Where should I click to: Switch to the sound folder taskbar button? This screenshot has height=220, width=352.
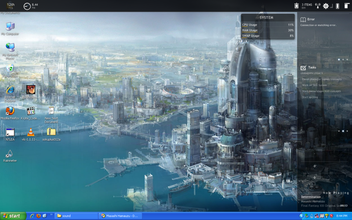[76, 216]
